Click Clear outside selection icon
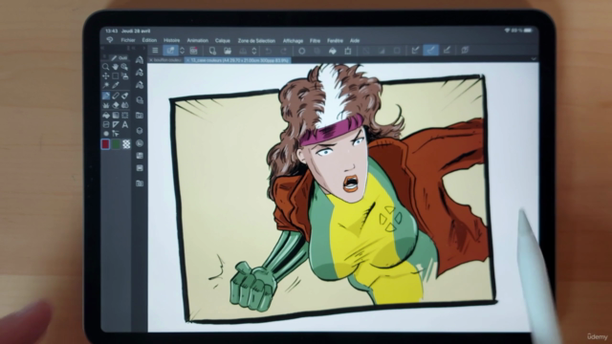 (x=317, y=51)
